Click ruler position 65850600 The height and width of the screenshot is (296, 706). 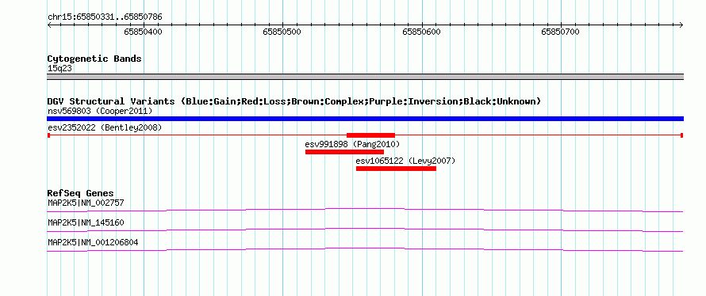(421, 32)
